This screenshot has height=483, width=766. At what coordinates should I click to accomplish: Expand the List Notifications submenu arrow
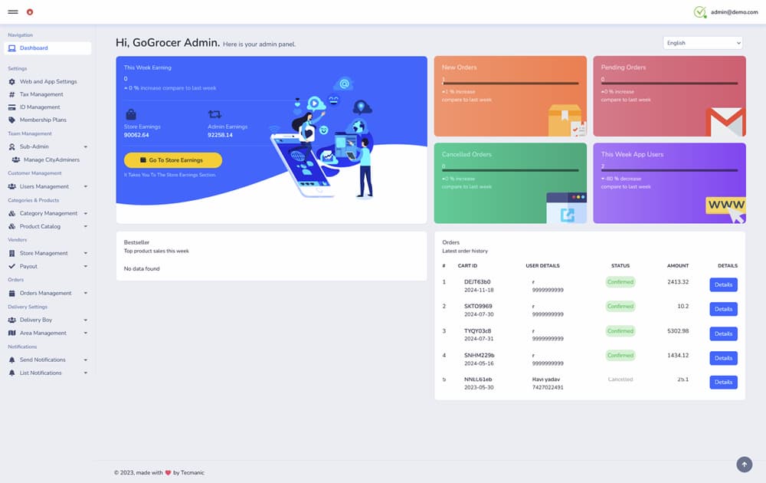(86, 373)
